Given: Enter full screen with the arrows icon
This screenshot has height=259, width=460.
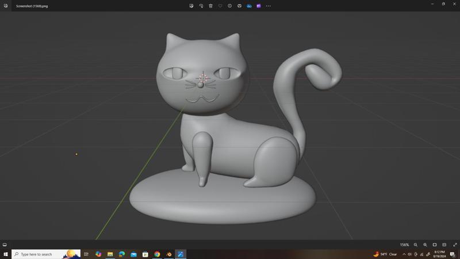Looking at the screenshot, I should (455, 245).
